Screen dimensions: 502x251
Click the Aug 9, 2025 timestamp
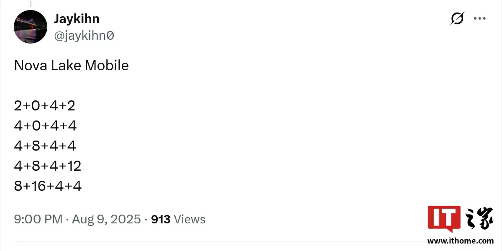tap(107, 219)
